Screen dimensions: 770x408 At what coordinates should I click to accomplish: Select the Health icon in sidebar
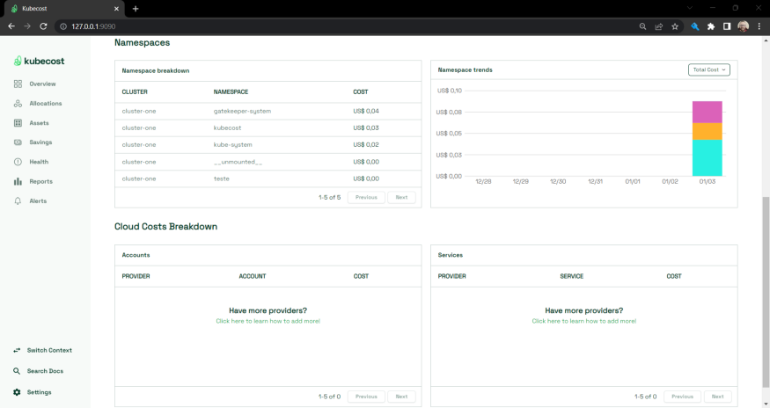18,162
